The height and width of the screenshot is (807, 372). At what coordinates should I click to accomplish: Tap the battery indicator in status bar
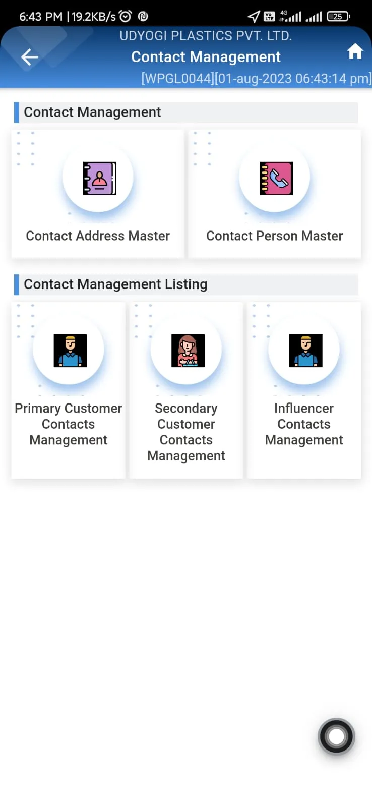coord(338,16)
